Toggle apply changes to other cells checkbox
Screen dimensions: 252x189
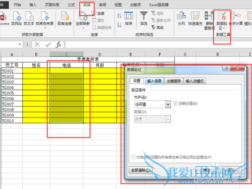coord(133,157)
